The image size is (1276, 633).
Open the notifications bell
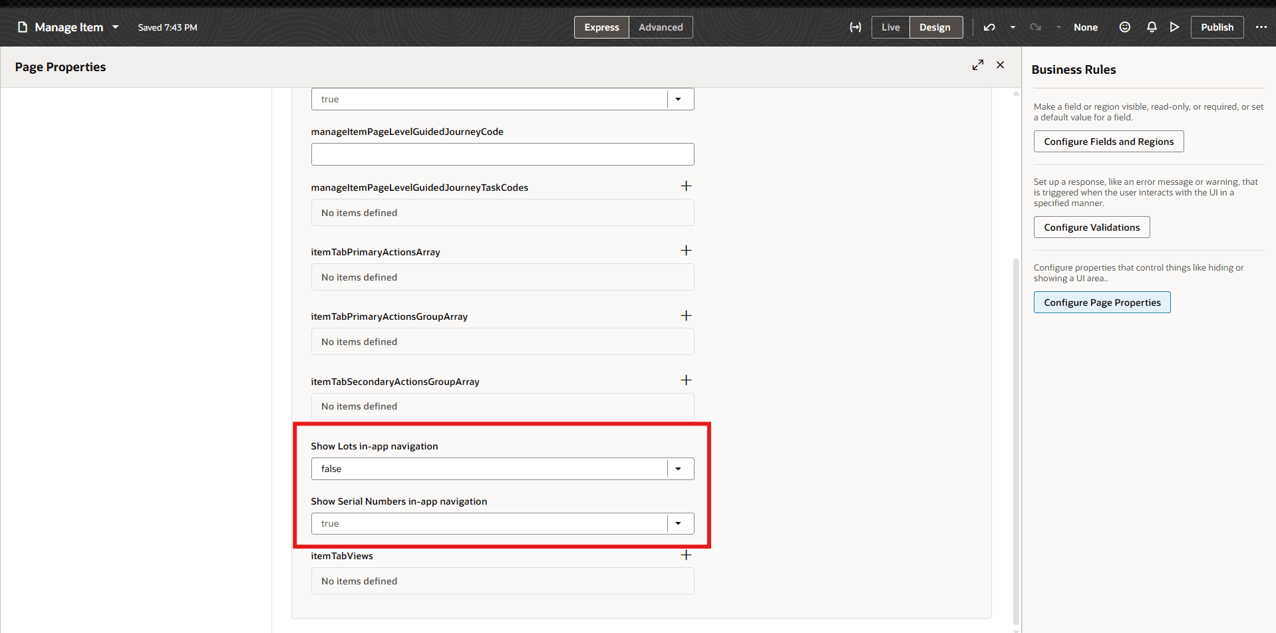(1151, 27)
